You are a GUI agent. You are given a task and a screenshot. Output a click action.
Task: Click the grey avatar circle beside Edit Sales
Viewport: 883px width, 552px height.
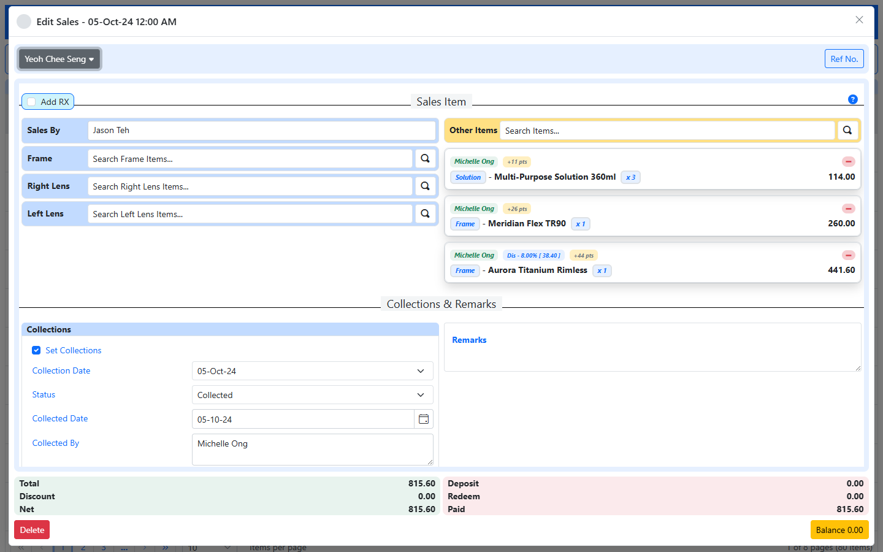[x=24, y=21]
